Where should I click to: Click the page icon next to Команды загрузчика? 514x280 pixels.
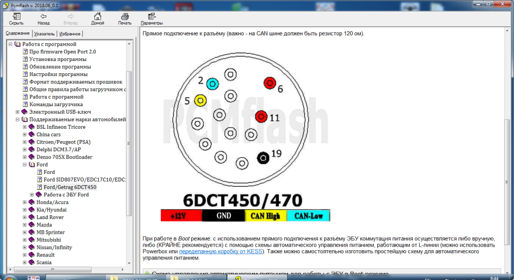25,104
